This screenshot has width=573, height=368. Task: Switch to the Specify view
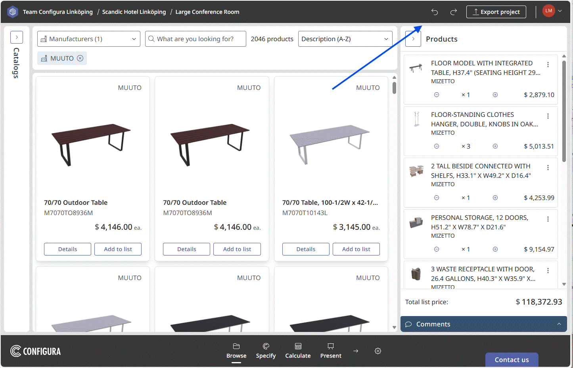coord(266,351)
